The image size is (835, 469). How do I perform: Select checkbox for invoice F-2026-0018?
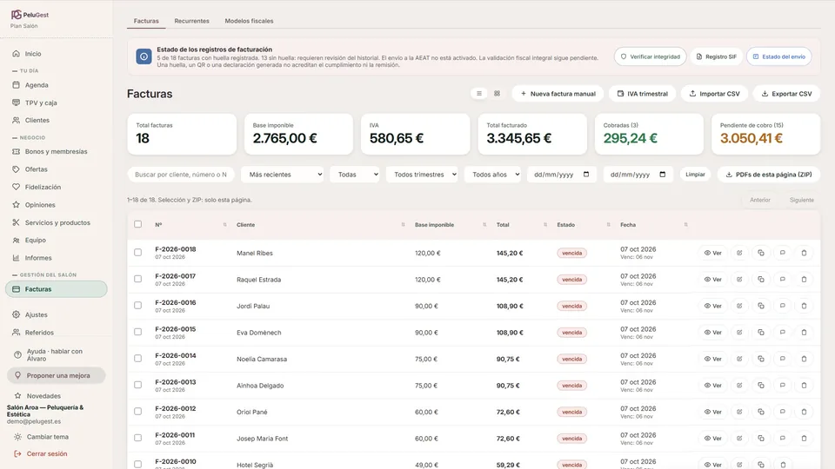click(x=138, y=253)
